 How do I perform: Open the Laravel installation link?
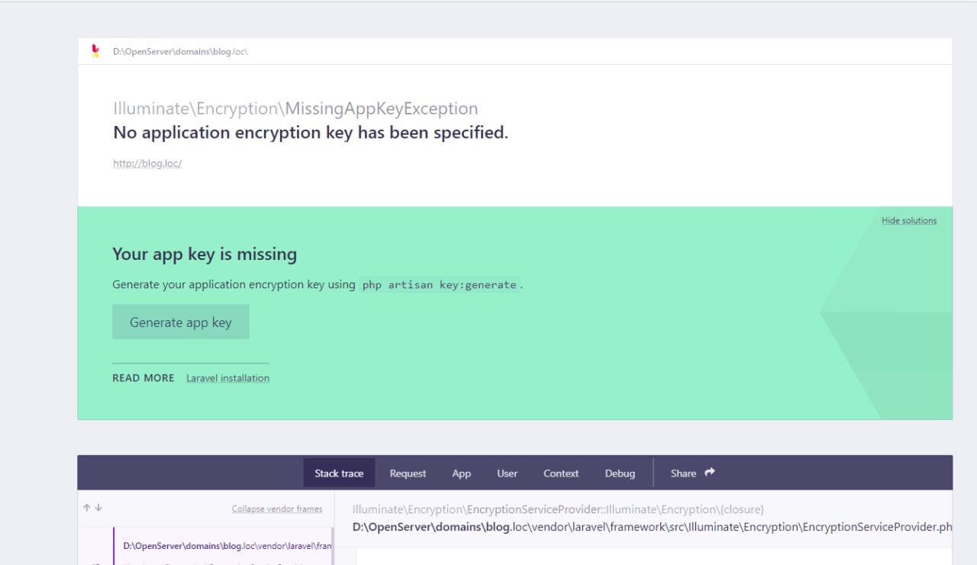click(227, 378)
